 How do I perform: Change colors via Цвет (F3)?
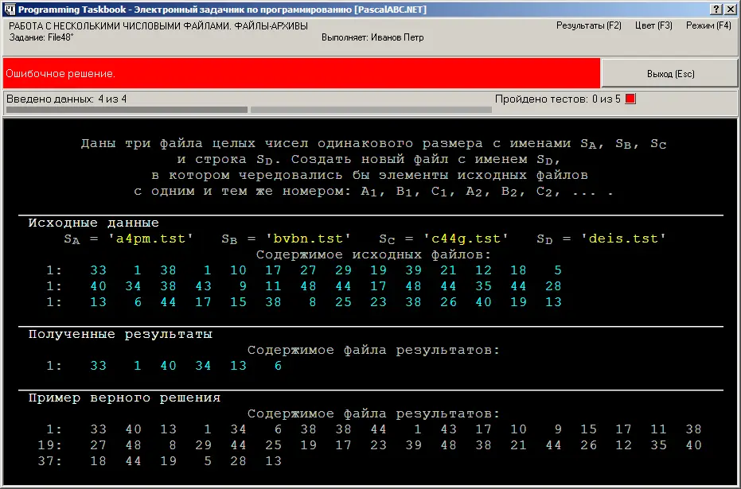tap(653, 25)
